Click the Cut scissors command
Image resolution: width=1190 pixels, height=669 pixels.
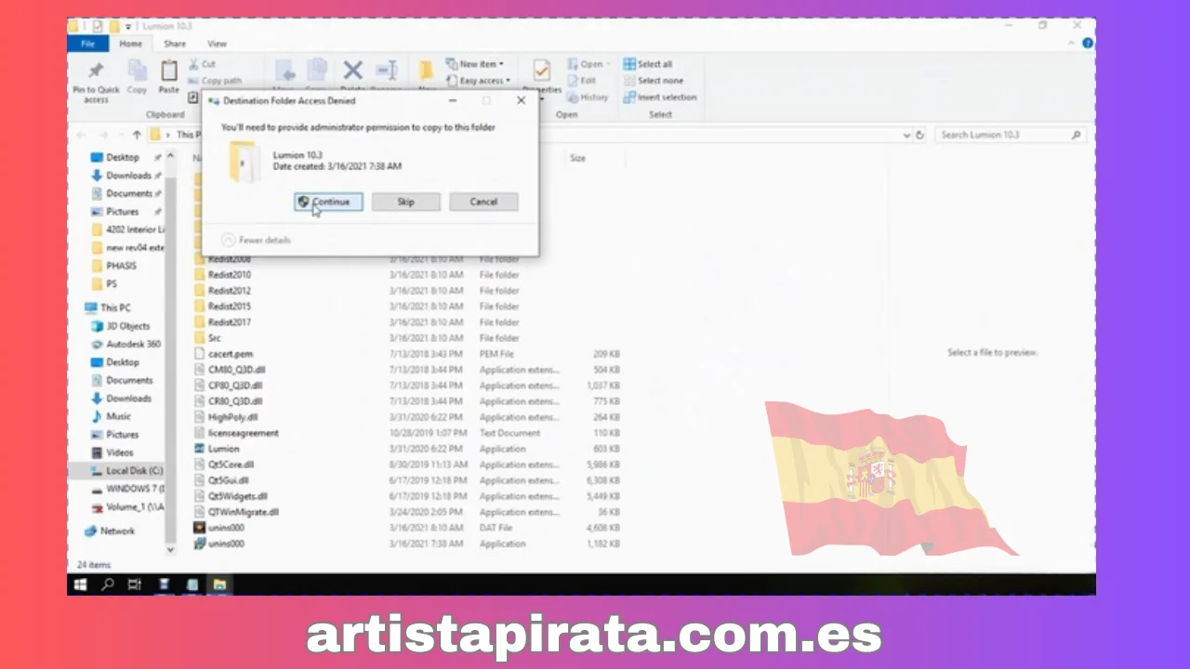[202, 64]
